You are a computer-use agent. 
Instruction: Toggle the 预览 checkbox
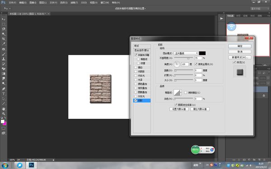click(x=234, y=62)
